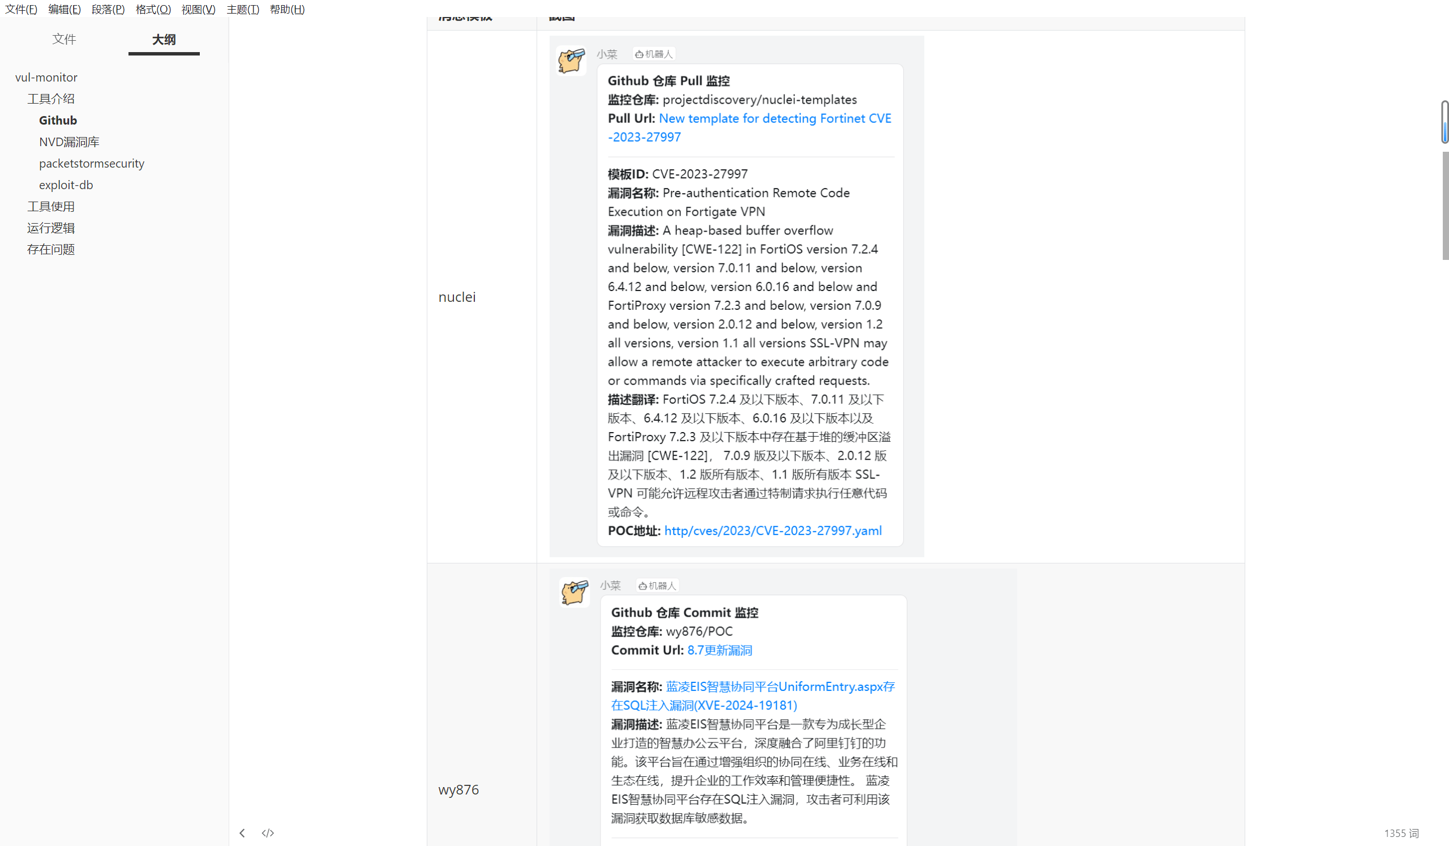Image resolution: width=1449 pixels, height=846 pixels.
Task: Collapse the sidebar with the back arrow icon
Action: (x=242, y=833)
